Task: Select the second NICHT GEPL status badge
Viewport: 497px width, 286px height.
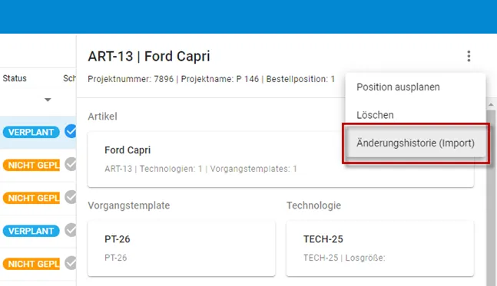Action: (x=31, y=198)
